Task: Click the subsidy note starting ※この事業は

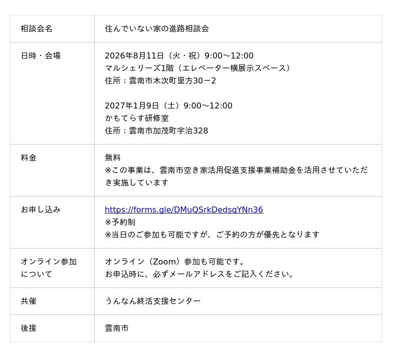Action: [236, 176]
